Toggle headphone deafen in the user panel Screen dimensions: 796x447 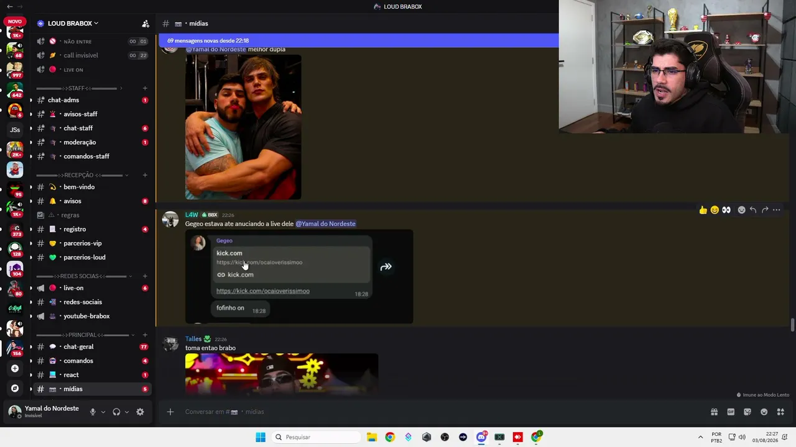[x=116, y=412]
